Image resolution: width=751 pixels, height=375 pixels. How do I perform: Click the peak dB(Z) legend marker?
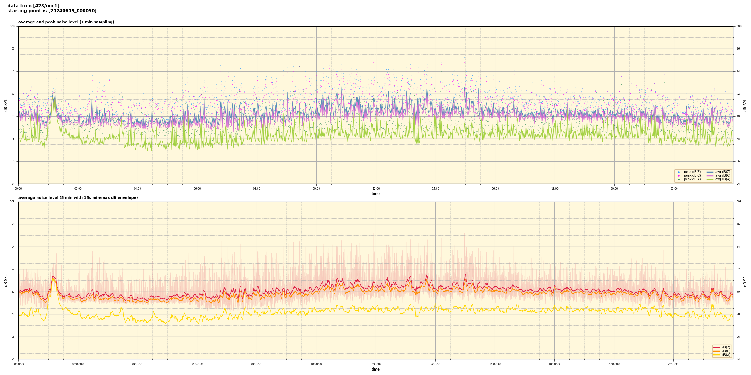tap(679, 172)
